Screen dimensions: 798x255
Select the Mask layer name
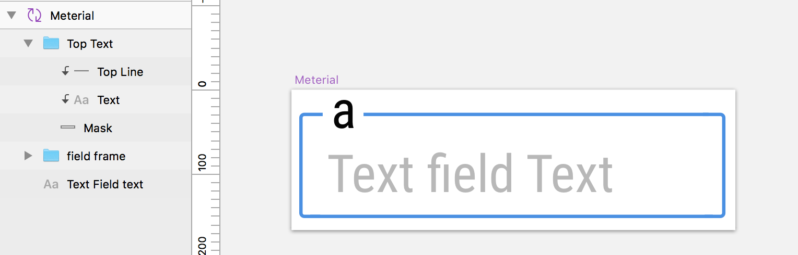[98, 129]
